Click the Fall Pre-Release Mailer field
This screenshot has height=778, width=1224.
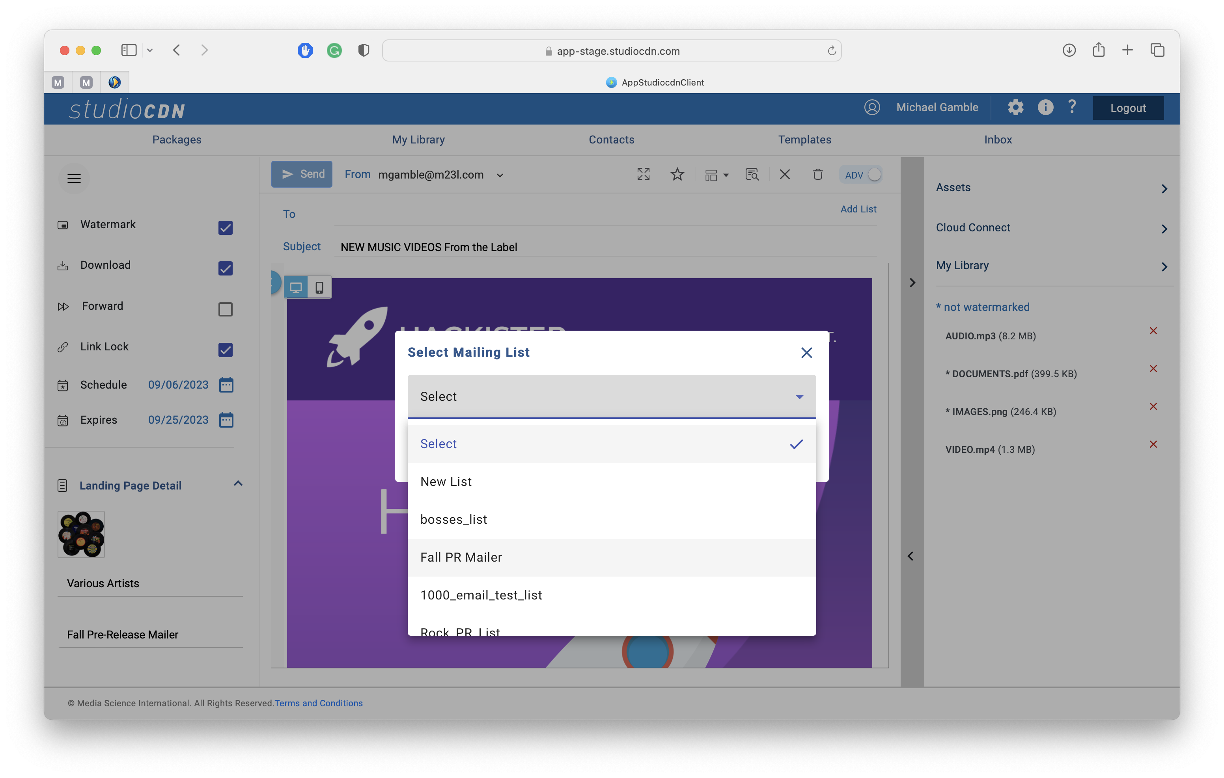(151, 635)
